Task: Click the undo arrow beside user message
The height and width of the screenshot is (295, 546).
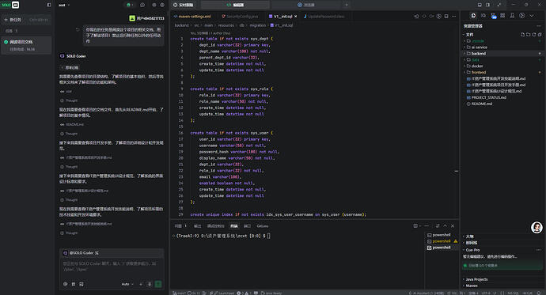Action: (78, 30)
